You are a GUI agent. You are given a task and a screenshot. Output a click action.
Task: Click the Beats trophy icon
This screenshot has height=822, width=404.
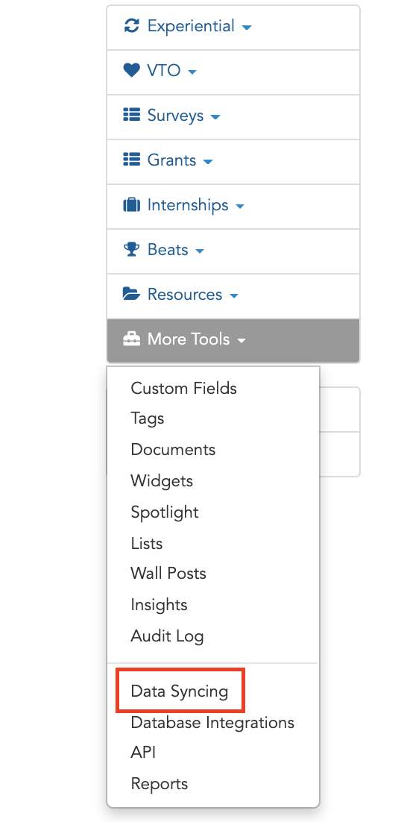pyautogui.click(x=131, y=249)
